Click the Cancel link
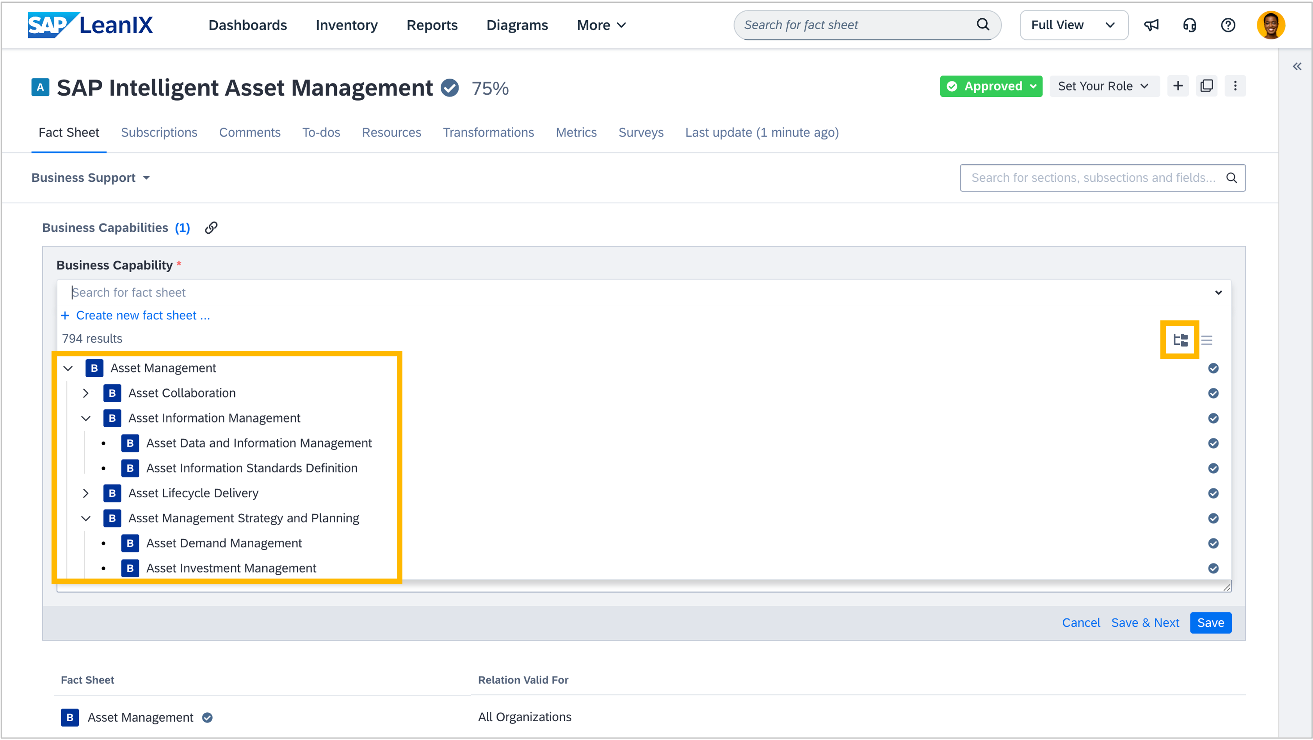1313x740 pixels. tap(1081, 623)
